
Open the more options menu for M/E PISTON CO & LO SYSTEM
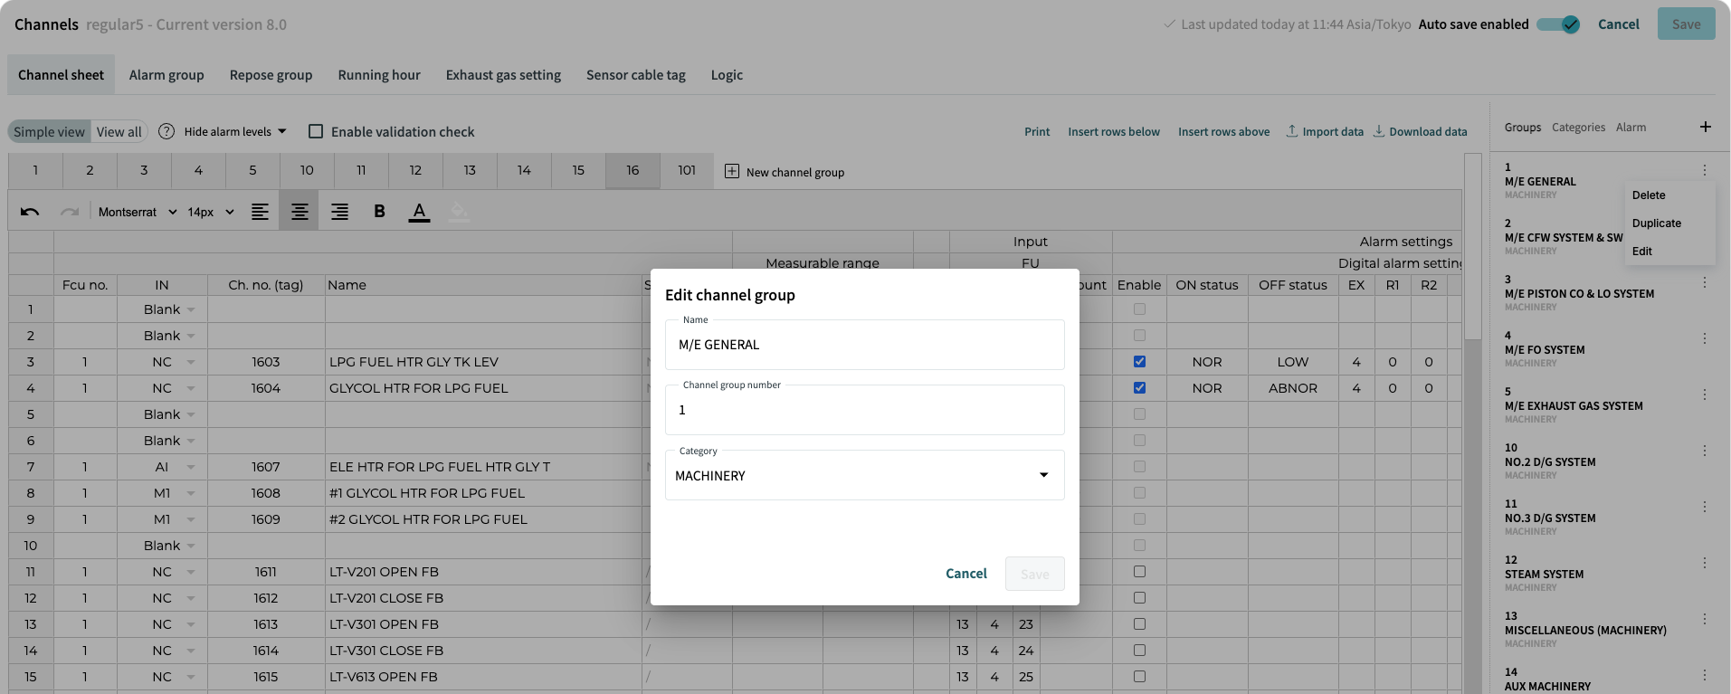coord(1705,282)
